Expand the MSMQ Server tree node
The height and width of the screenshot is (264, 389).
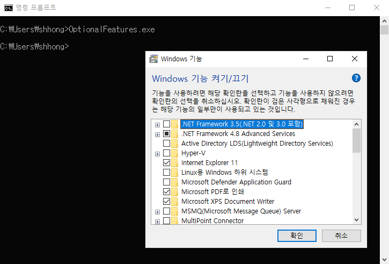pyautogui.click(x=157, y=212)
